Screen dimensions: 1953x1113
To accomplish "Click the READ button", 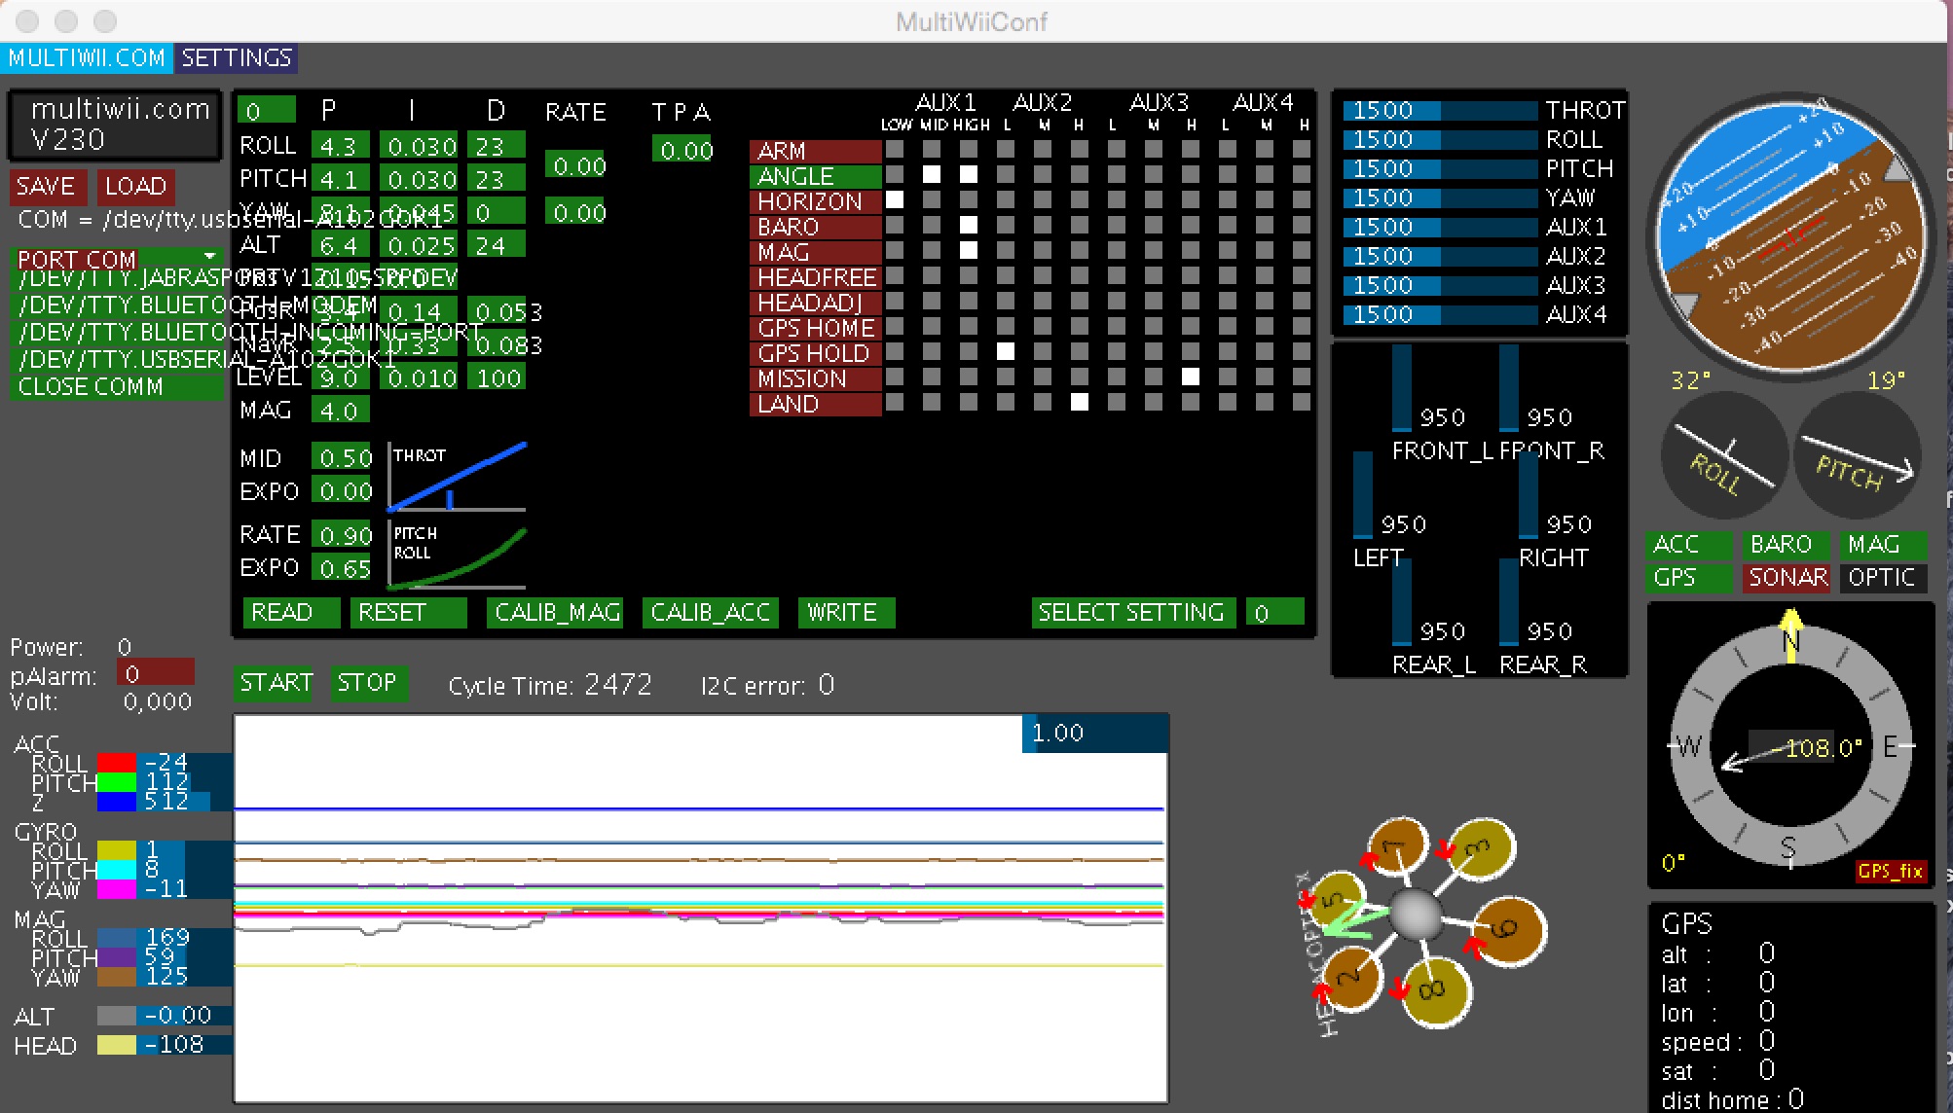I will [x=291, y=612].
